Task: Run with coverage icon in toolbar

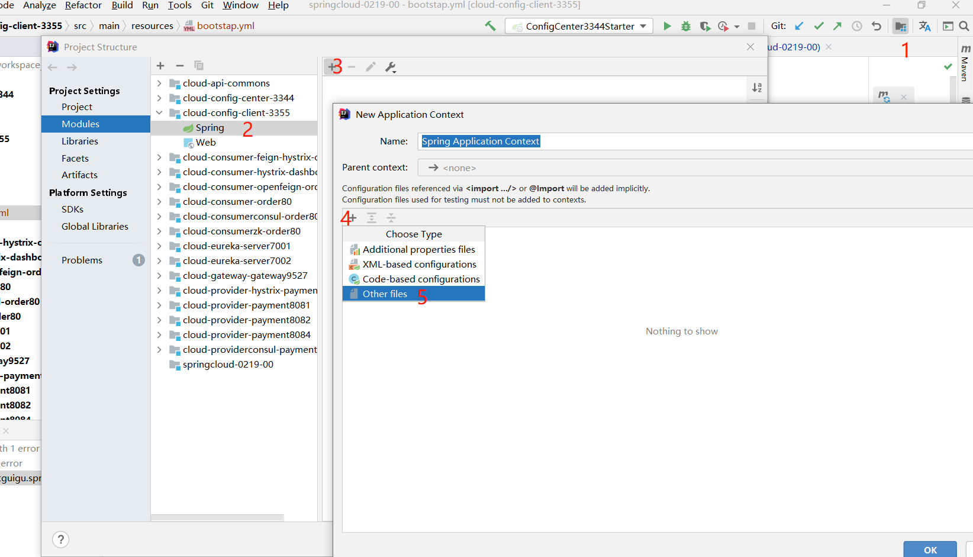Action: (x=705, y=26)
